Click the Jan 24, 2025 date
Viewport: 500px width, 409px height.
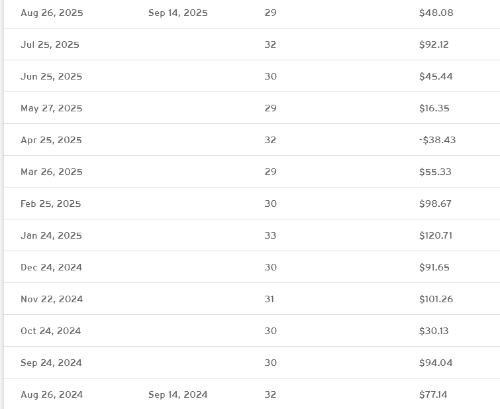click(51, 235)
